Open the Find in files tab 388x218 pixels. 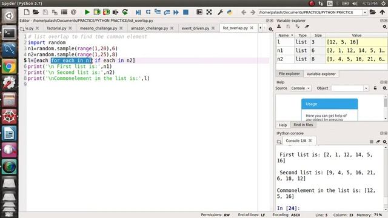click(x=303, y=125)
